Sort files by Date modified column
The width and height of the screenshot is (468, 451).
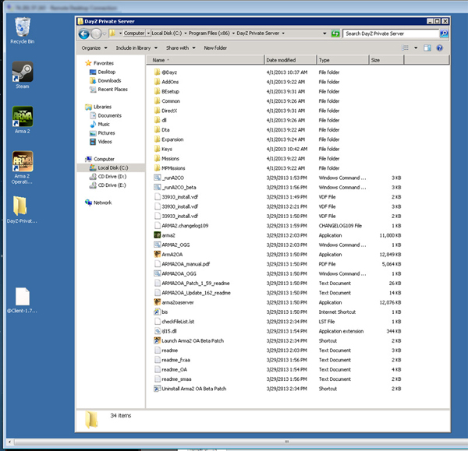(x=281, y=60)
